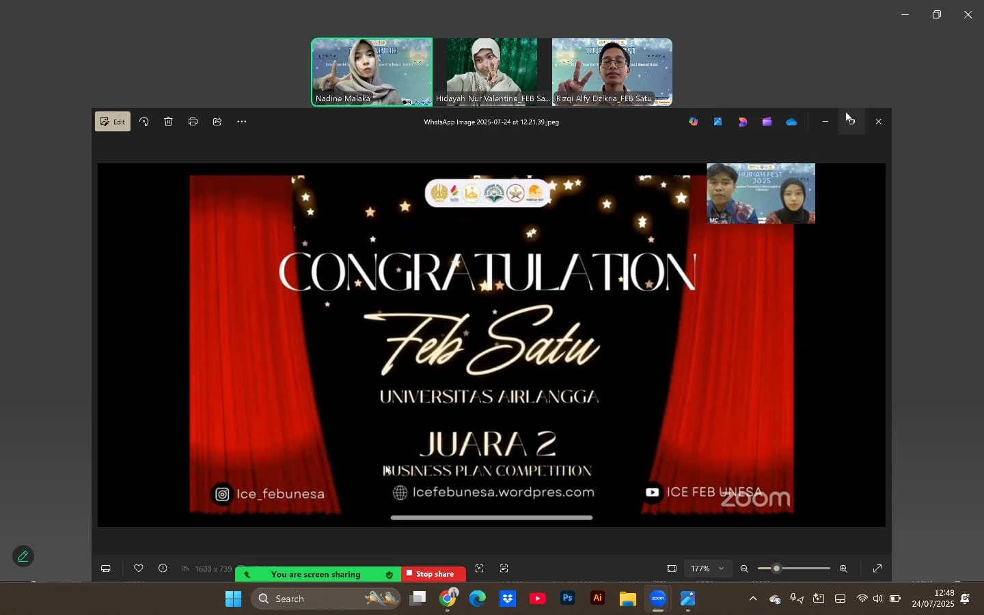The height and width of the screenshot is (615, 984).
Task: Click the scan text icon
Action: (x=504, y=569)
